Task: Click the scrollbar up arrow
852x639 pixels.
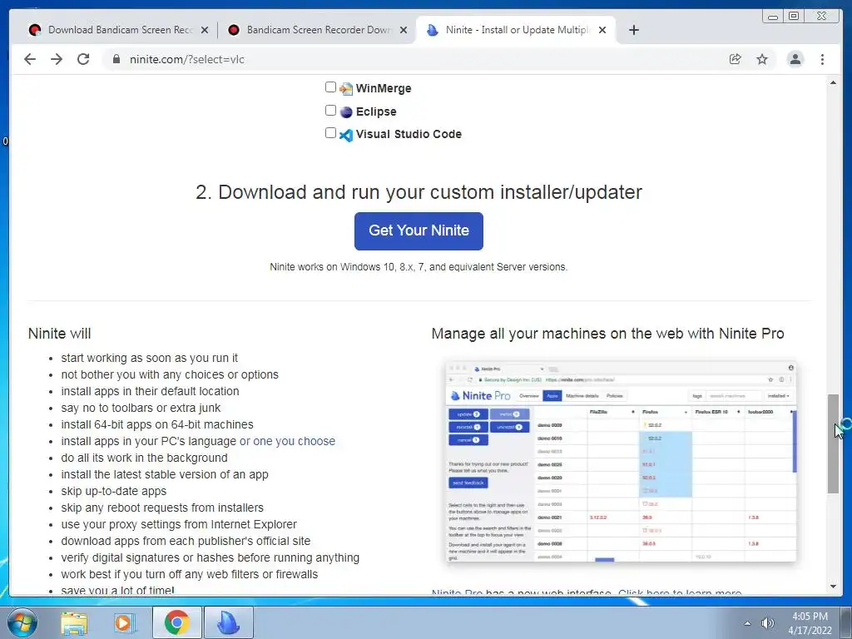Action: pos(833,82)
